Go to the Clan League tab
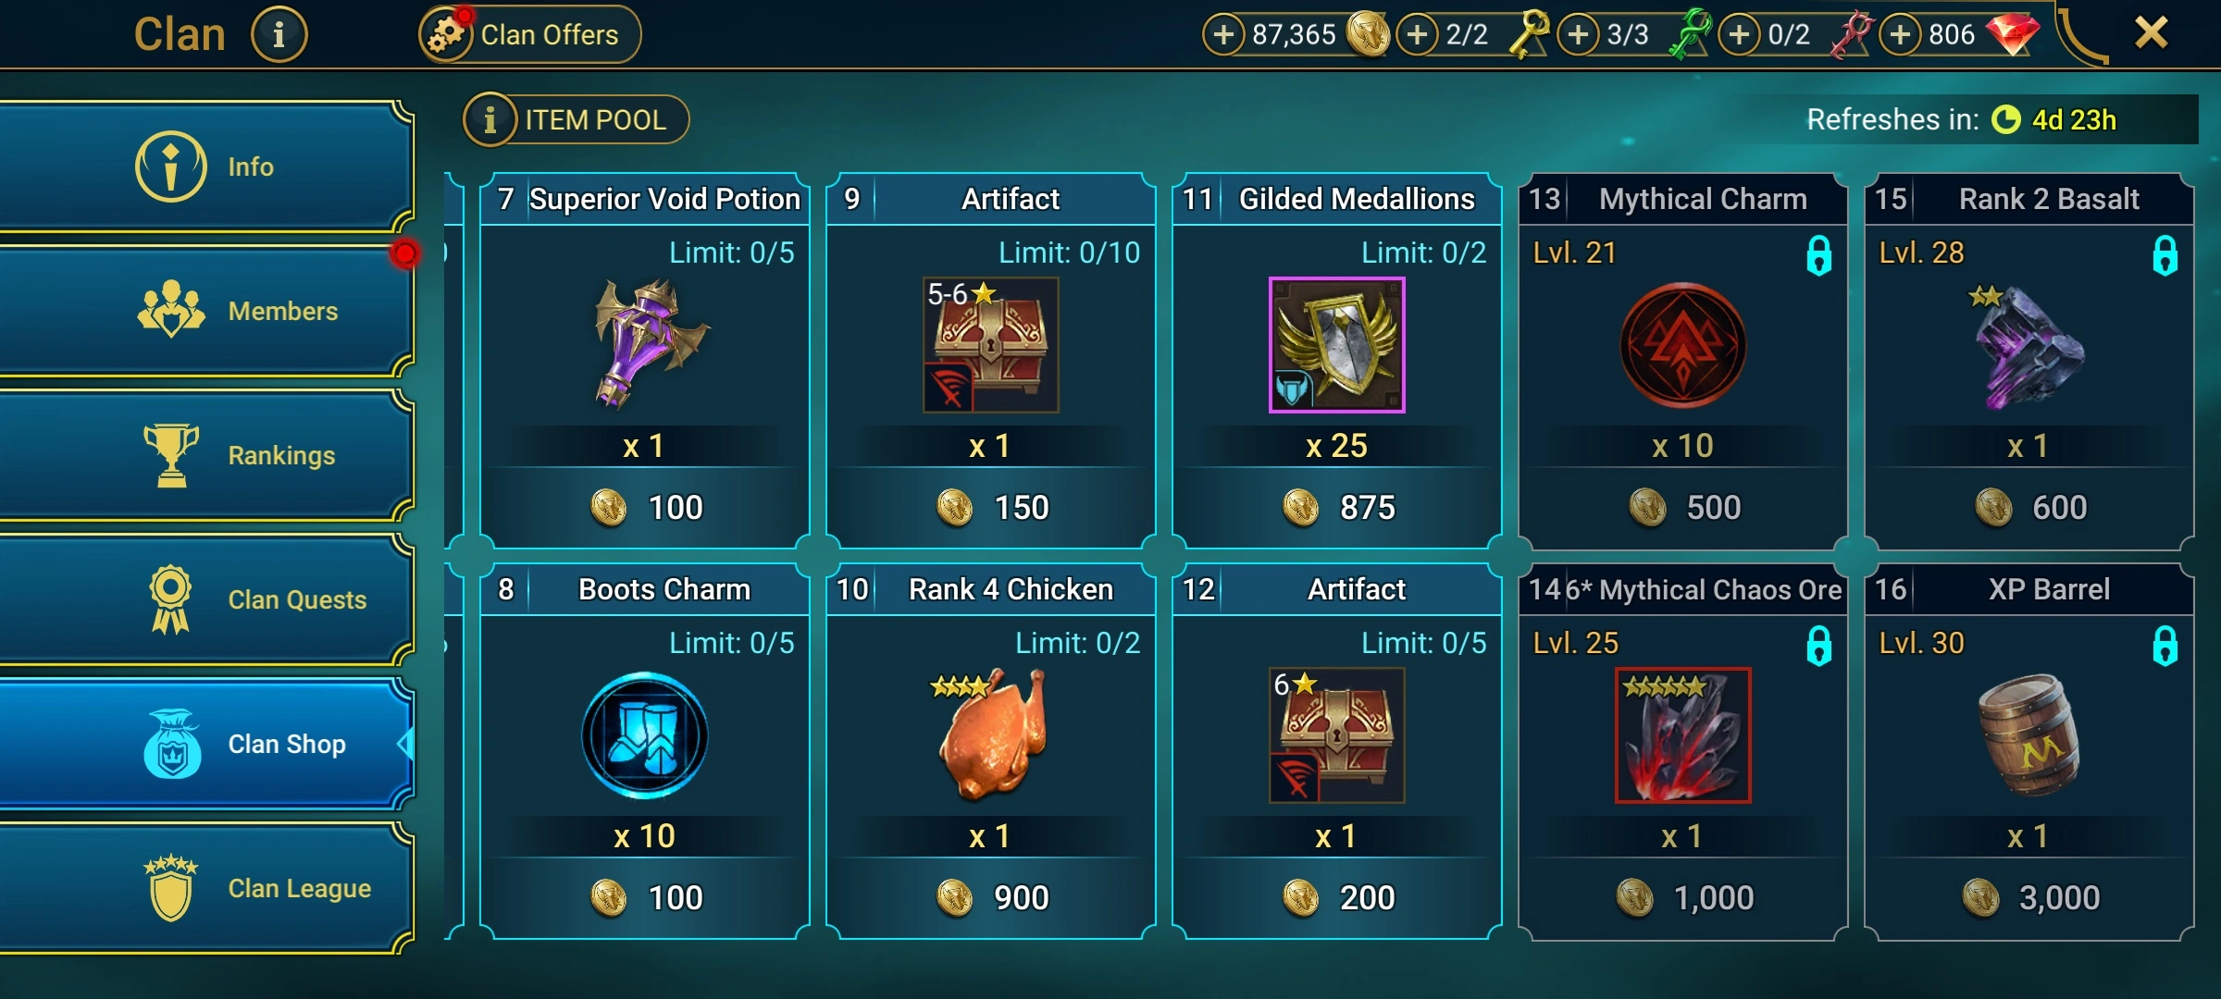This screenshot has width=2221, height=999. [x=205, y=887]
